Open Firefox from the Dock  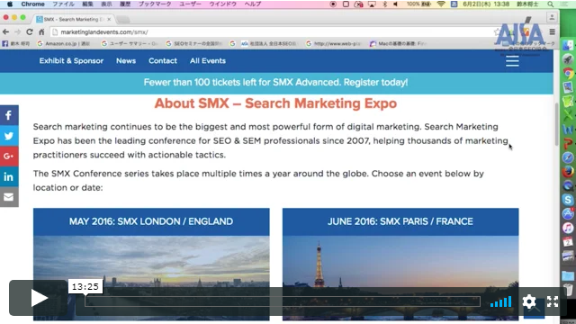click(568, 172)
